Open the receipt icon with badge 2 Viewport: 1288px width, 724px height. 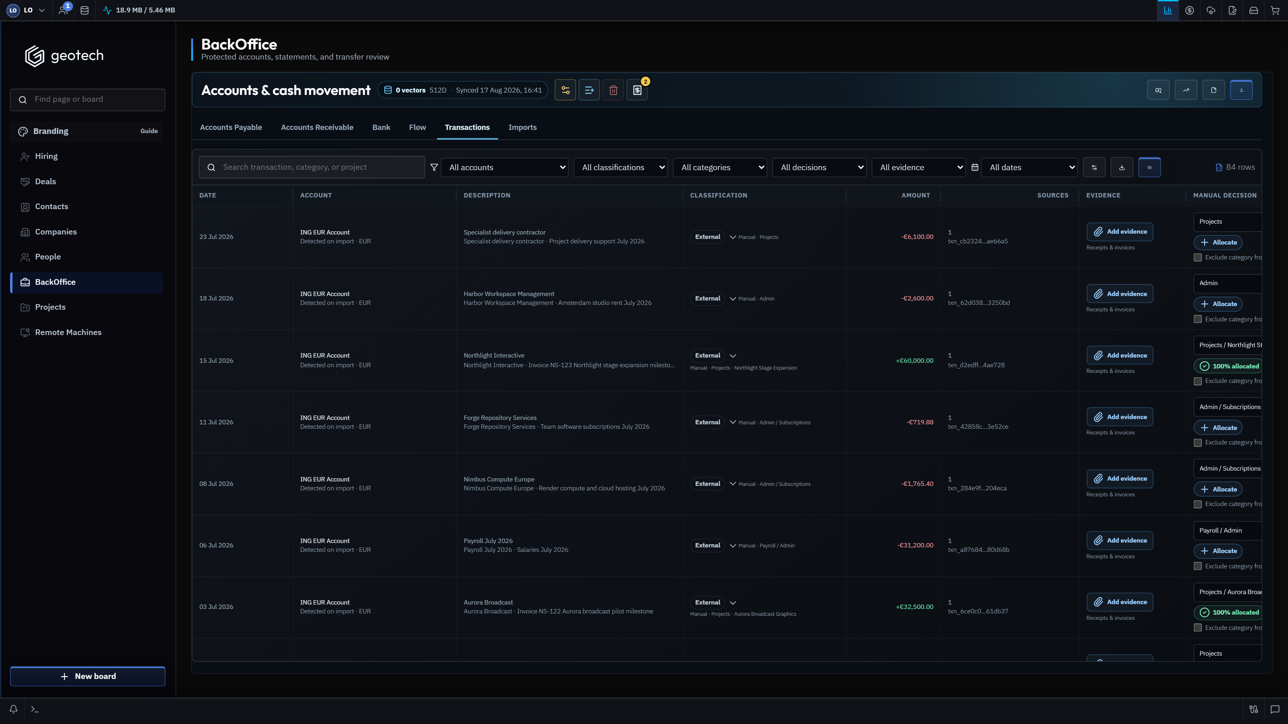coord(637,90)
